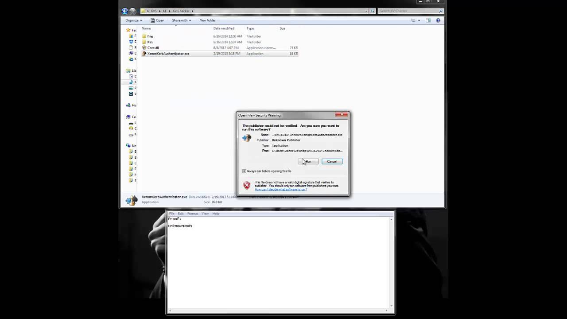Click the Explorer Back arrow button
567x319 pixels.
tap(124, 11)
